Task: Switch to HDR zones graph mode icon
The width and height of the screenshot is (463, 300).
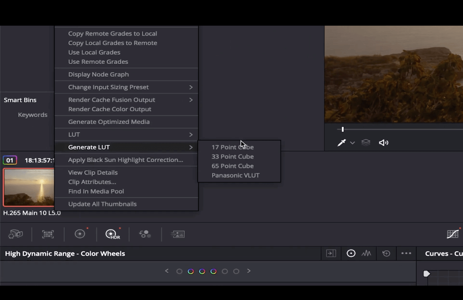Action: pyautogui.click(x=366, y=253)
